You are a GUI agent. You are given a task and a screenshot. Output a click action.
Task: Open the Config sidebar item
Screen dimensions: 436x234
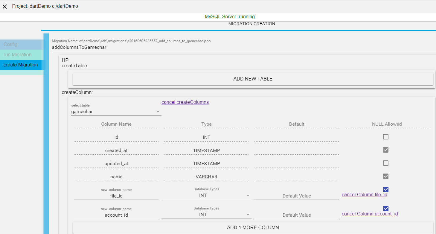22,45
